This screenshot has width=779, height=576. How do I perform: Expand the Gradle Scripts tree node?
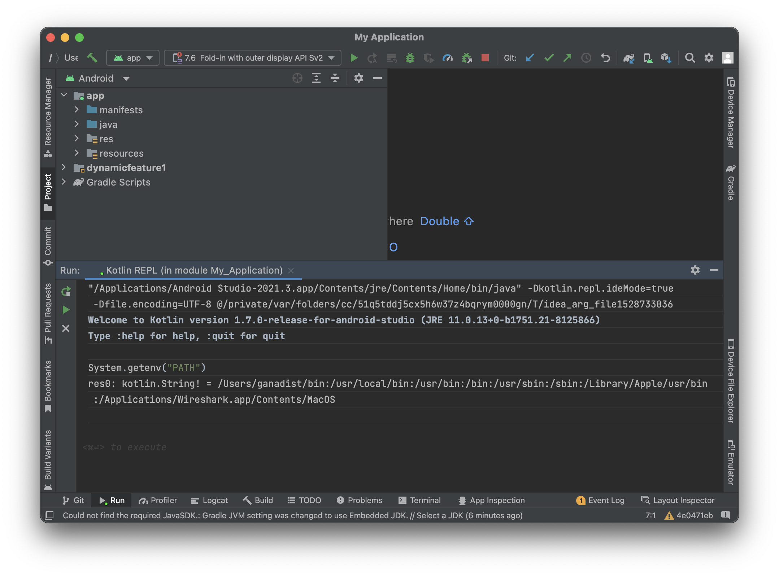pos(64,182)
